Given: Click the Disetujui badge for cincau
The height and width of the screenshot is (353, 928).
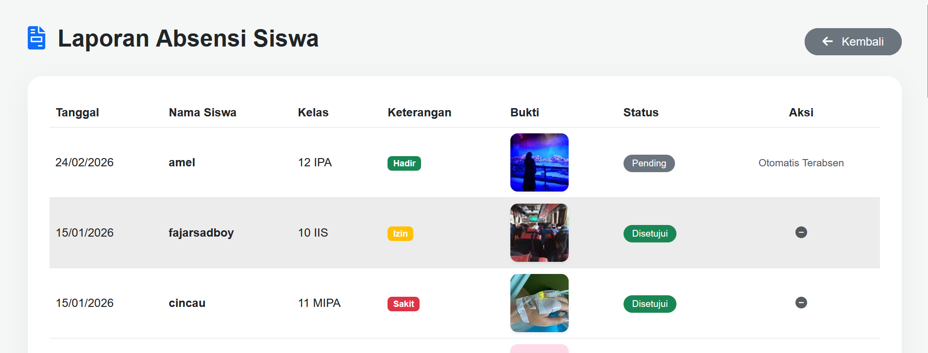Looking at the screenshot, I should (649, 304).
